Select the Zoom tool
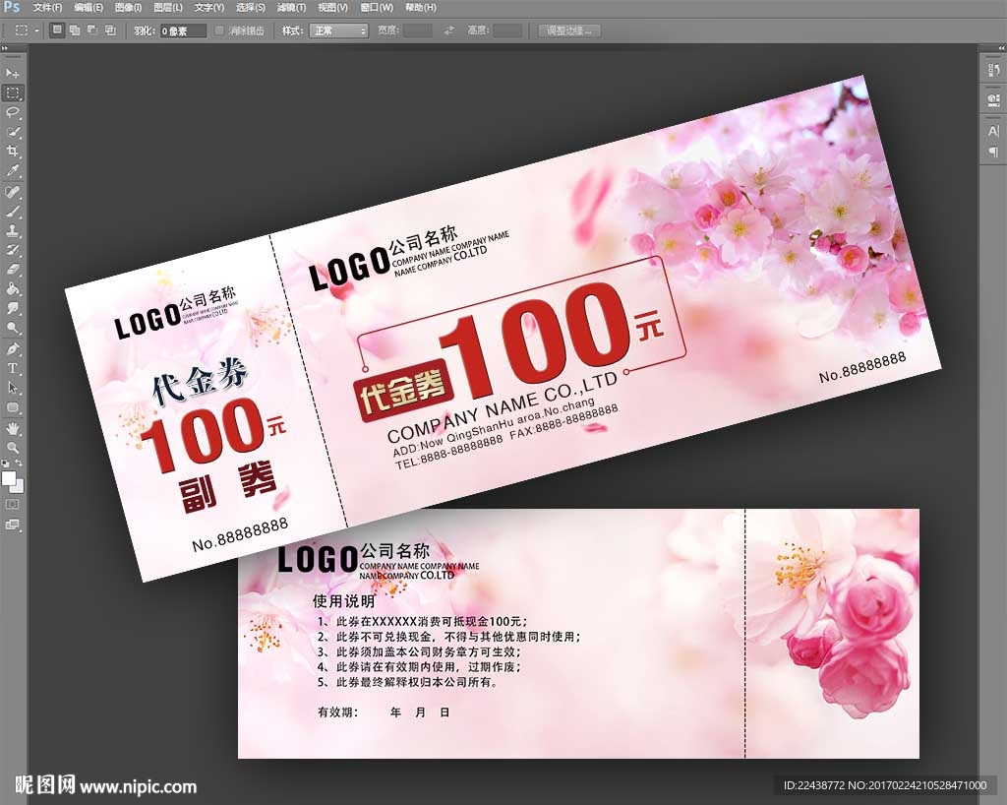 (13, 447)
